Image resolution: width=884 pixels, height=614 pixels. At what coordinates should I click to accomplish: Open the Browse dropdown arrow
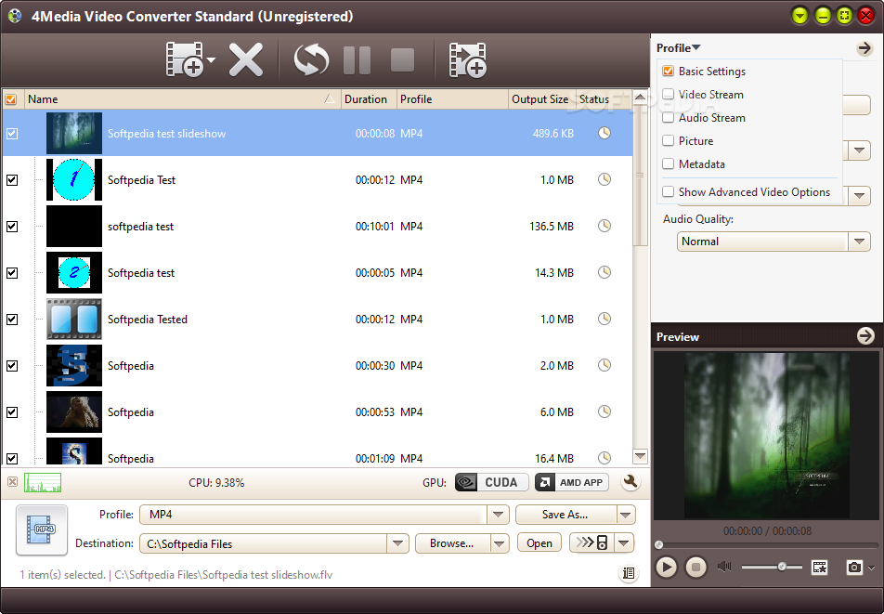(x=499, y=543)
